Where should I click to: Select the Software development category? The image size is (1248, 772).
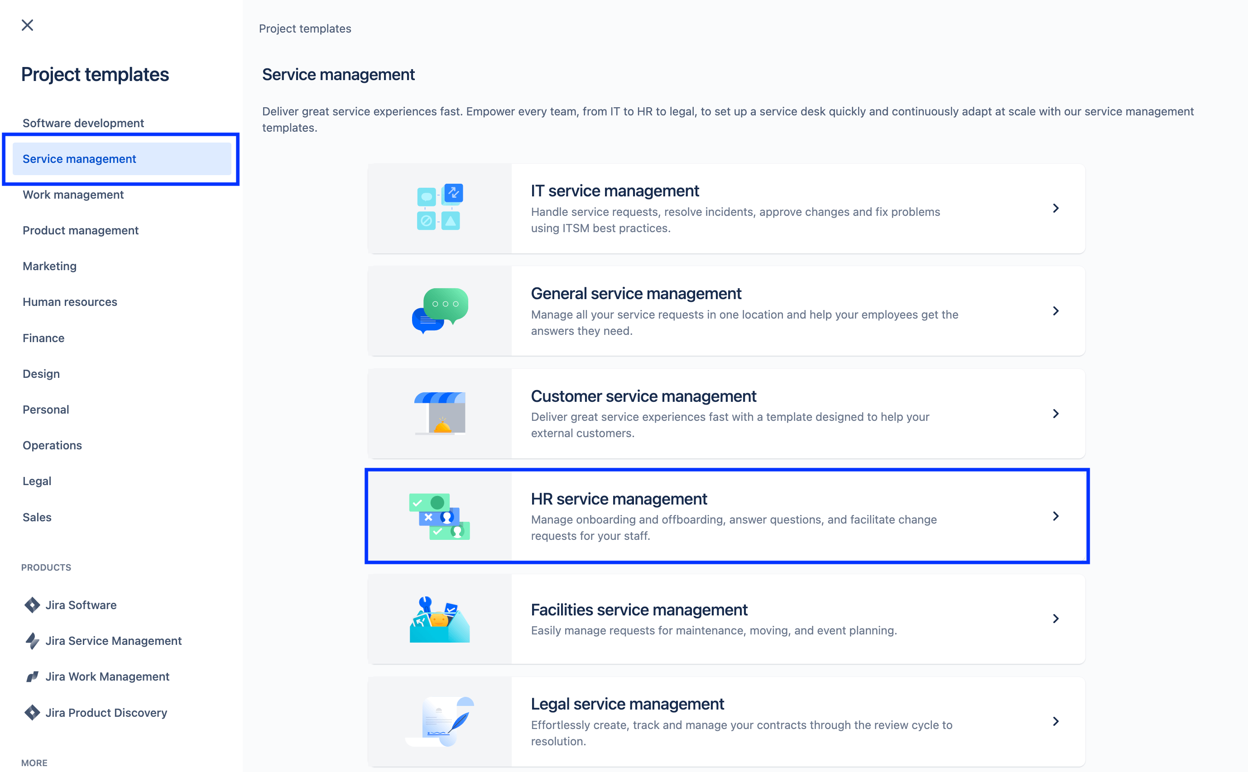point(83,122)
